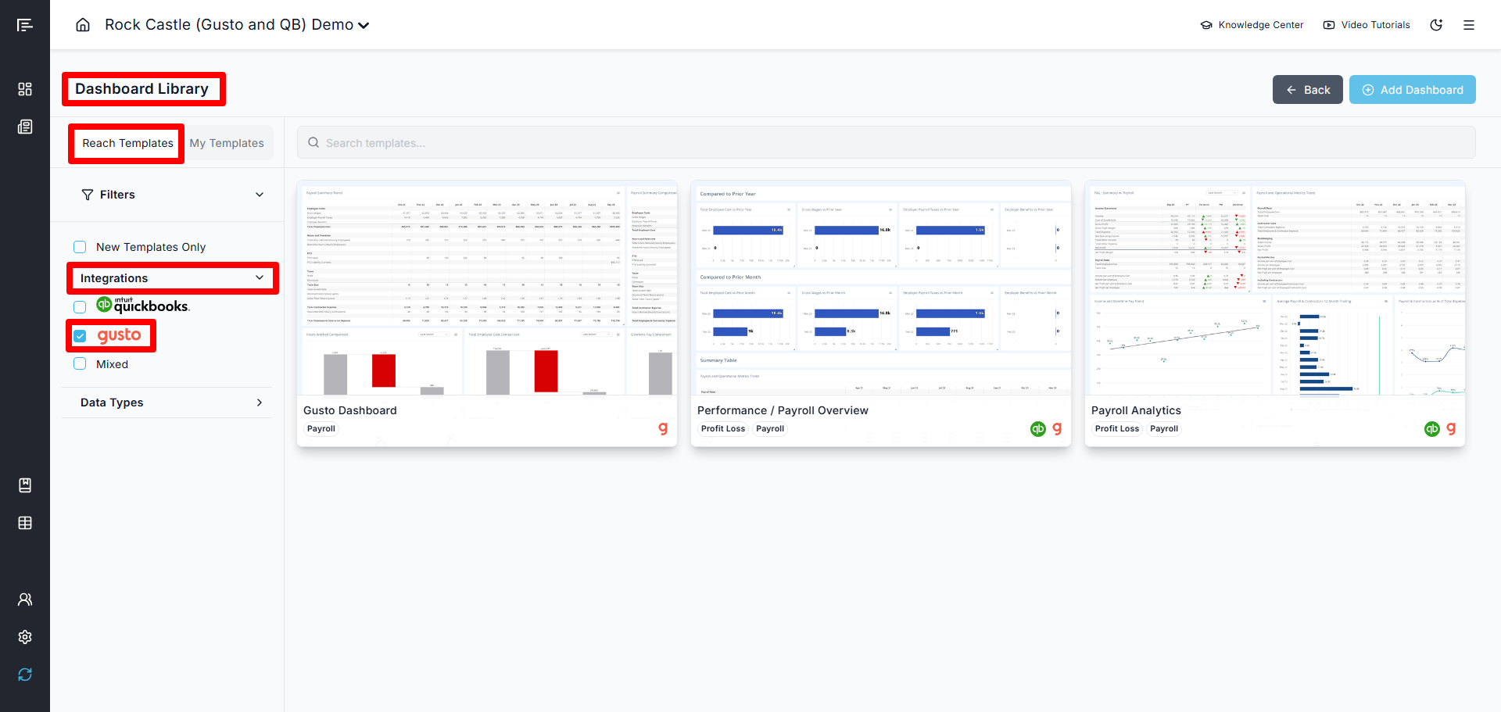Open the dashboards grid icon in sidebar
The width and height of the screenshot is (1501, 712).
[x=25, y=89]
